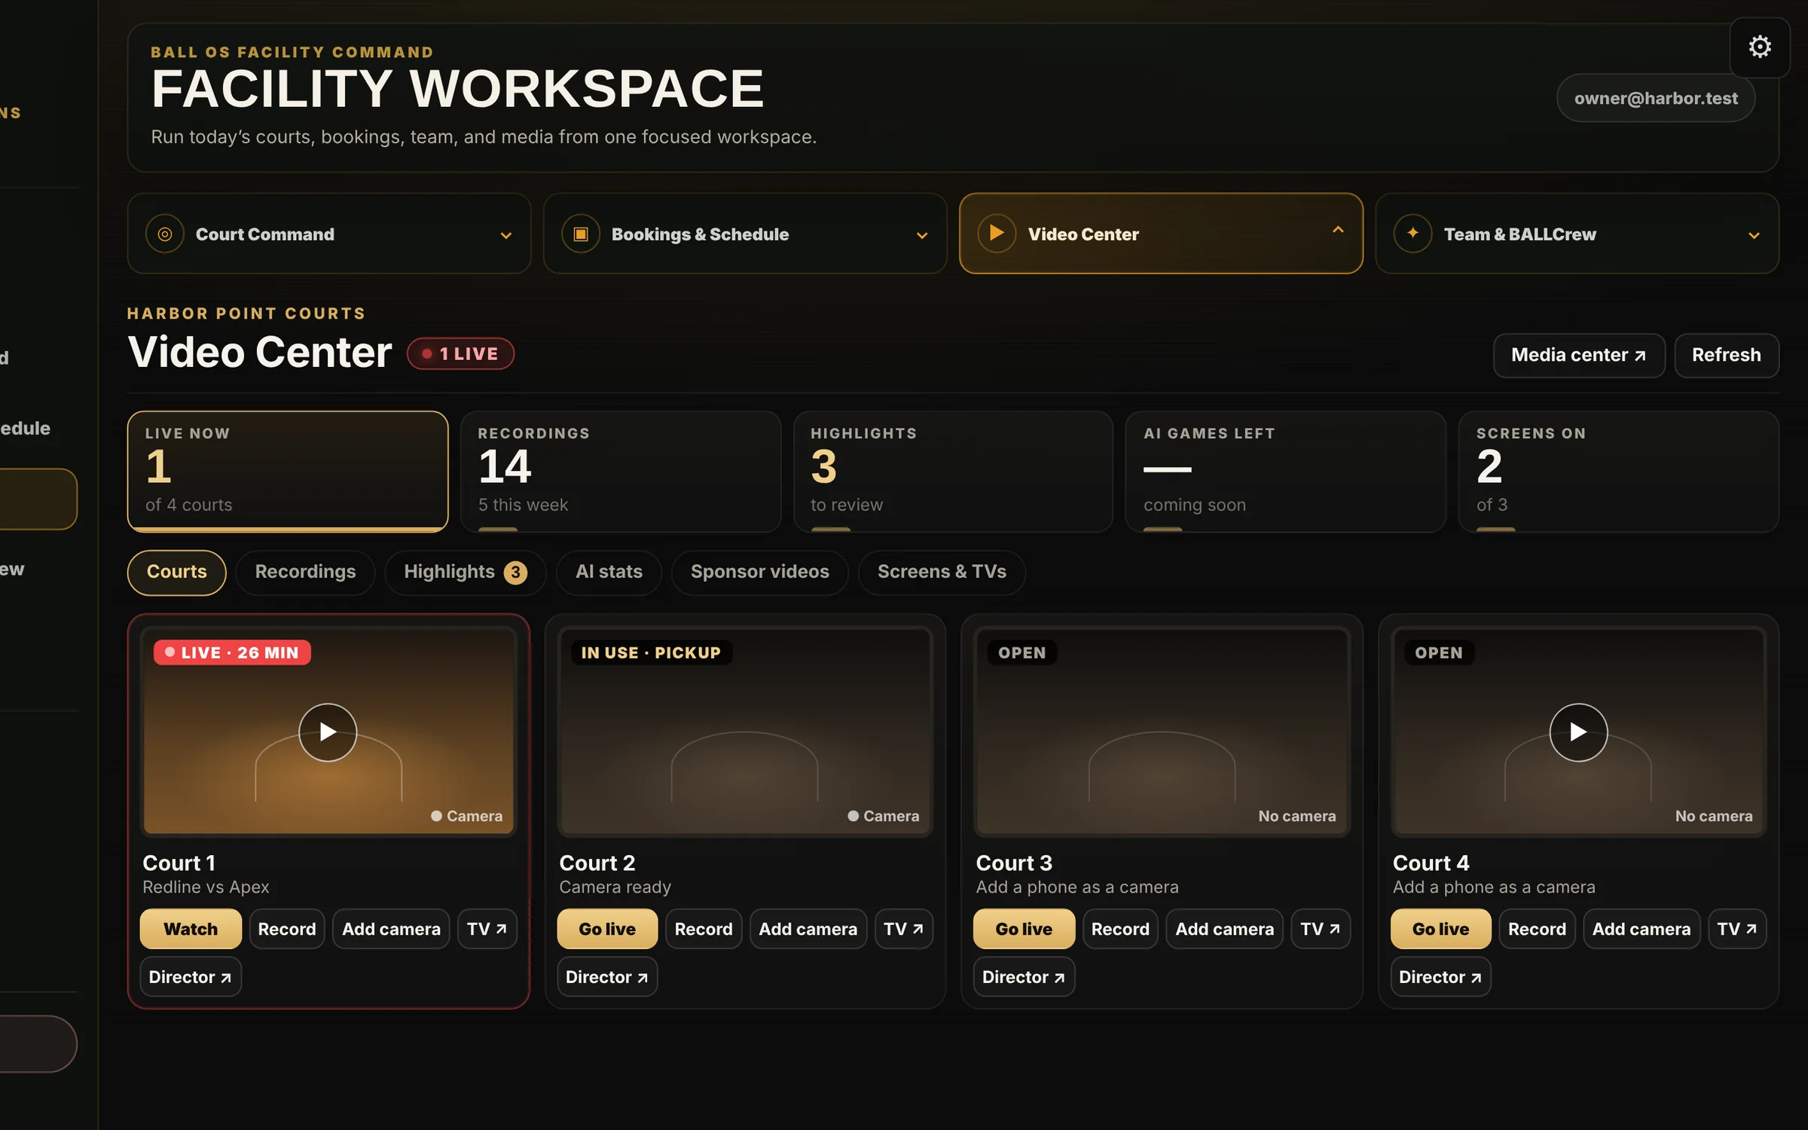Open Director for Court 1

point(191,977)
